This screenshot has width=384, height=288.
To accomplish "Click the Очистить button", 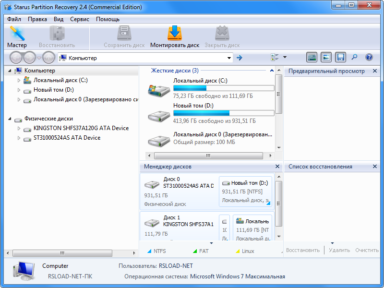I will (366, 250).
